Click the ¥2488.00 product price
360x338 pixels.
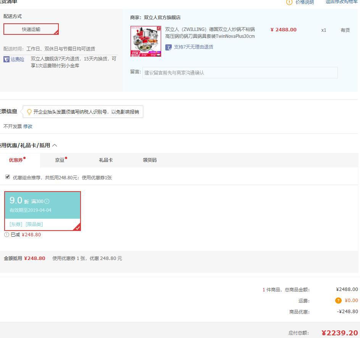coord(283,30)
